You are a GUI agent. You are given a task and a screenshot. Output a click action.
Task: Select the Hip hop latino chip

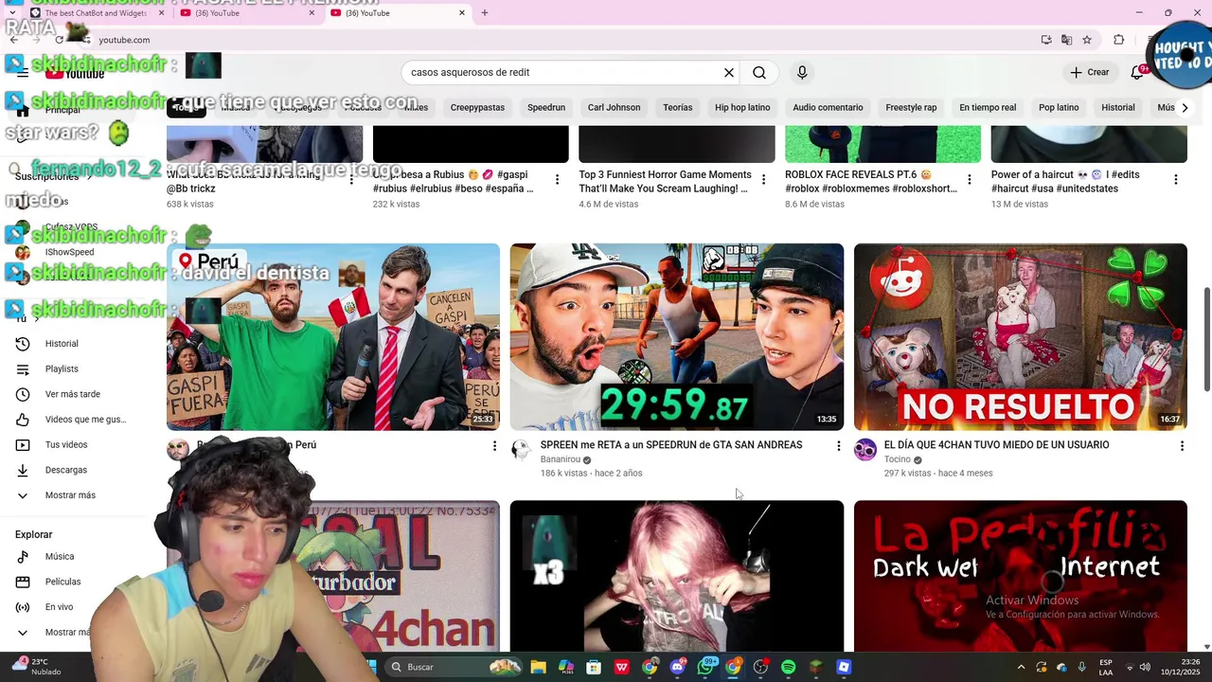742,108
